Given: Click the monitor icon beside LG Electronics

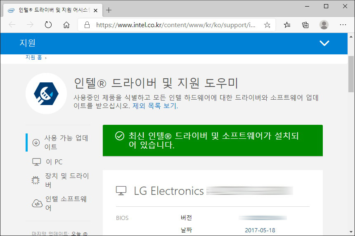Looking at the screenshot, I should (121, 191).
